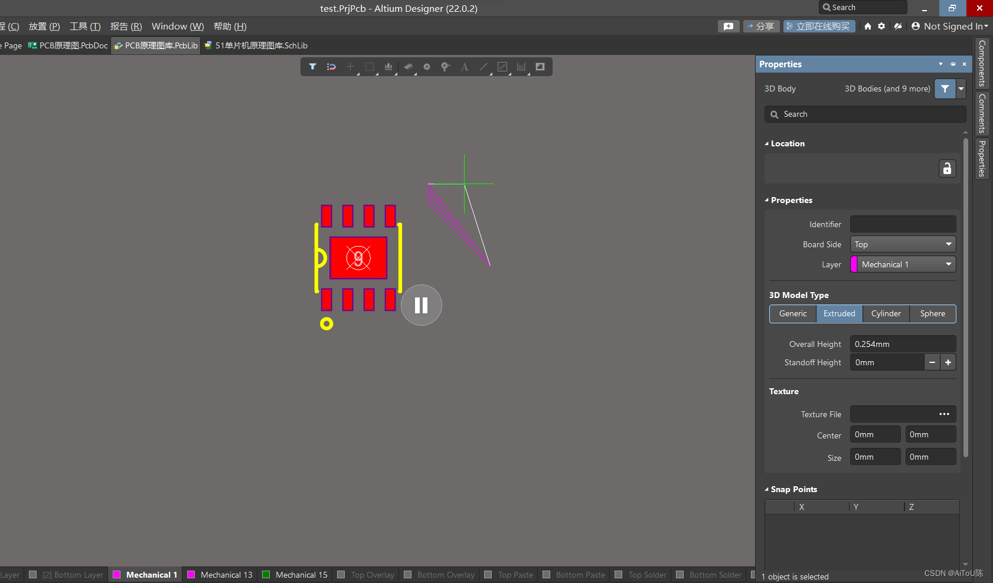
Task: Open the vertical Properties side panel tab
Action: pos(982,158)
